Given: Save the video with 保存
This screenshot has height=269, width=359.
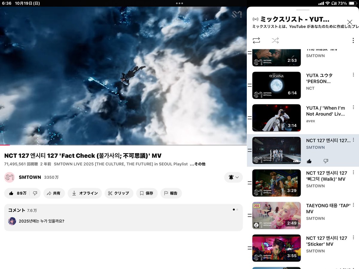Looking at the screenshot, I should pyautogui.click(x=147, y=193).
